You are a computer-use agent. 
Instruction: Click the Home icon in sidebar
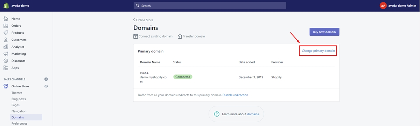(x=6, y=19)
